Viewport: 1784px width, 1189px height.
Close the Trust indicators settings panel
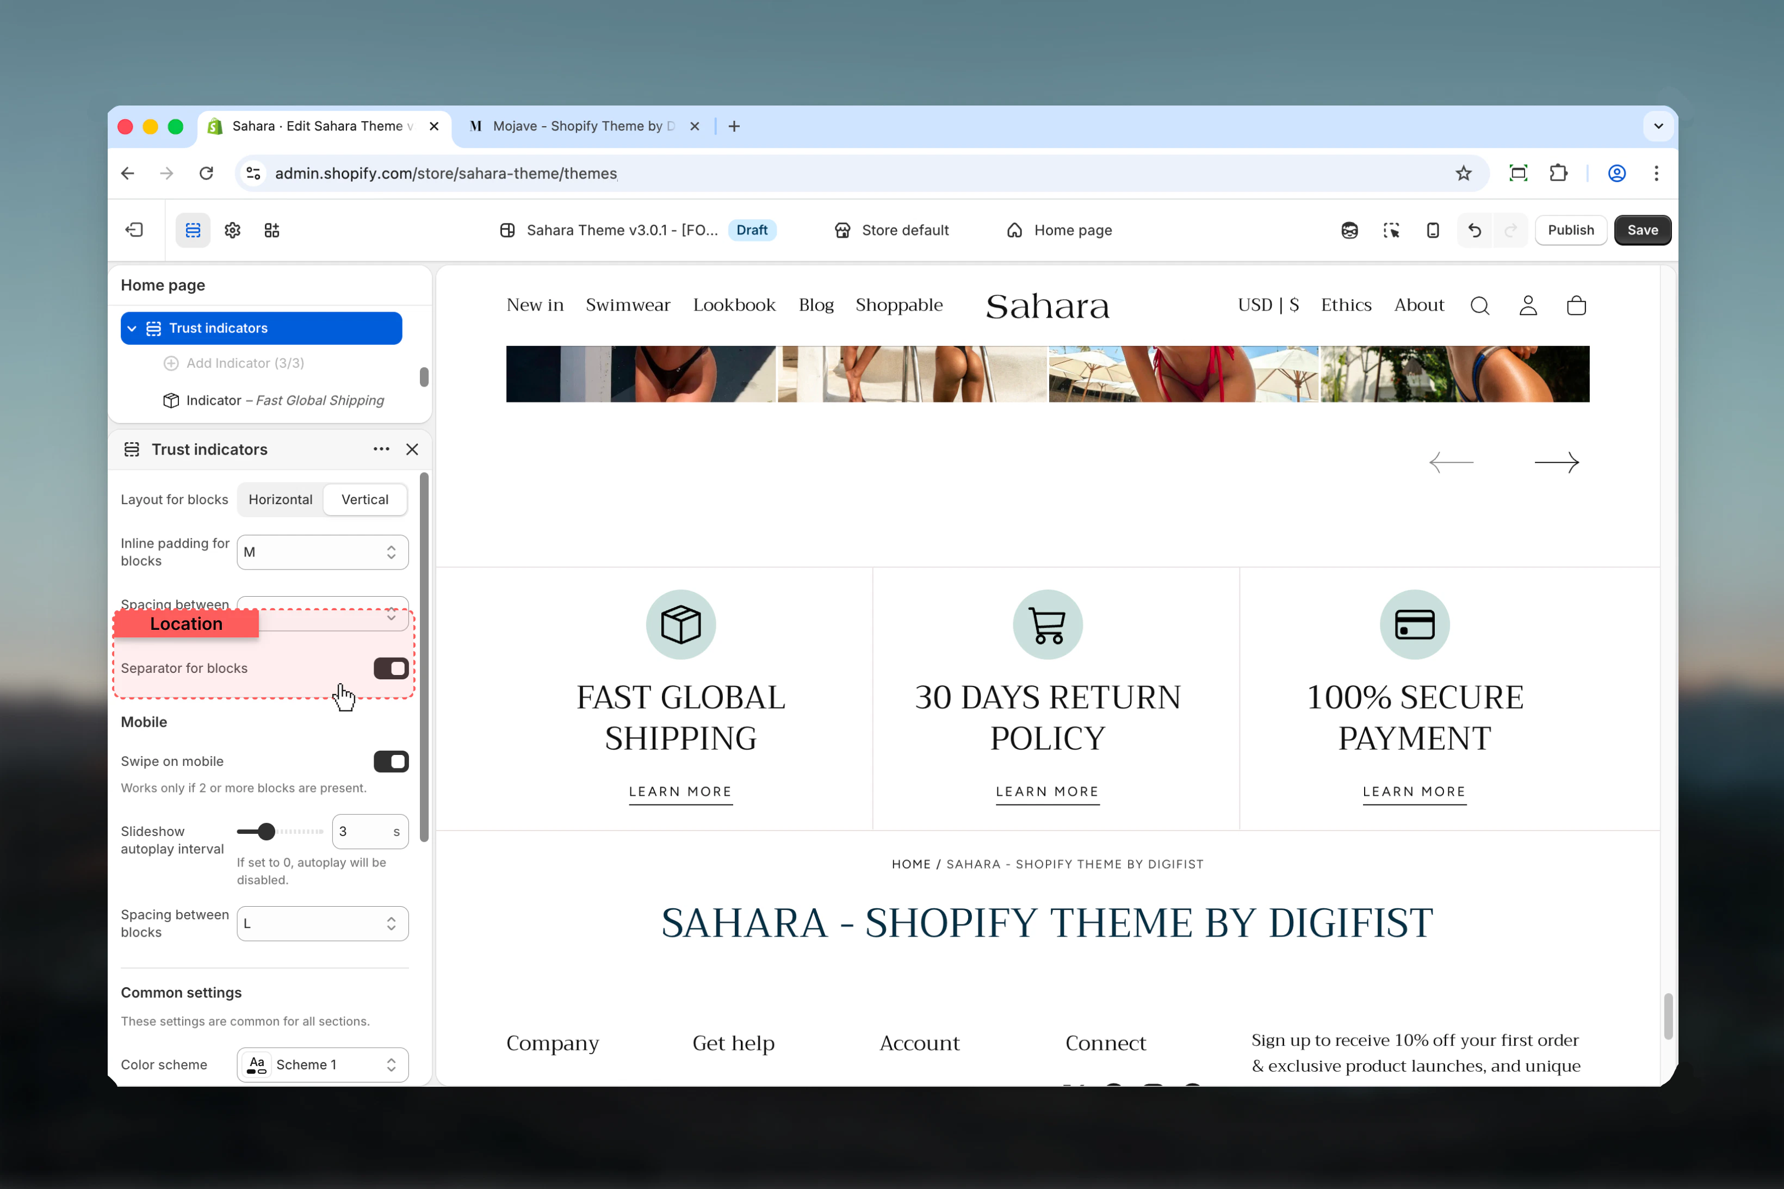412,449
